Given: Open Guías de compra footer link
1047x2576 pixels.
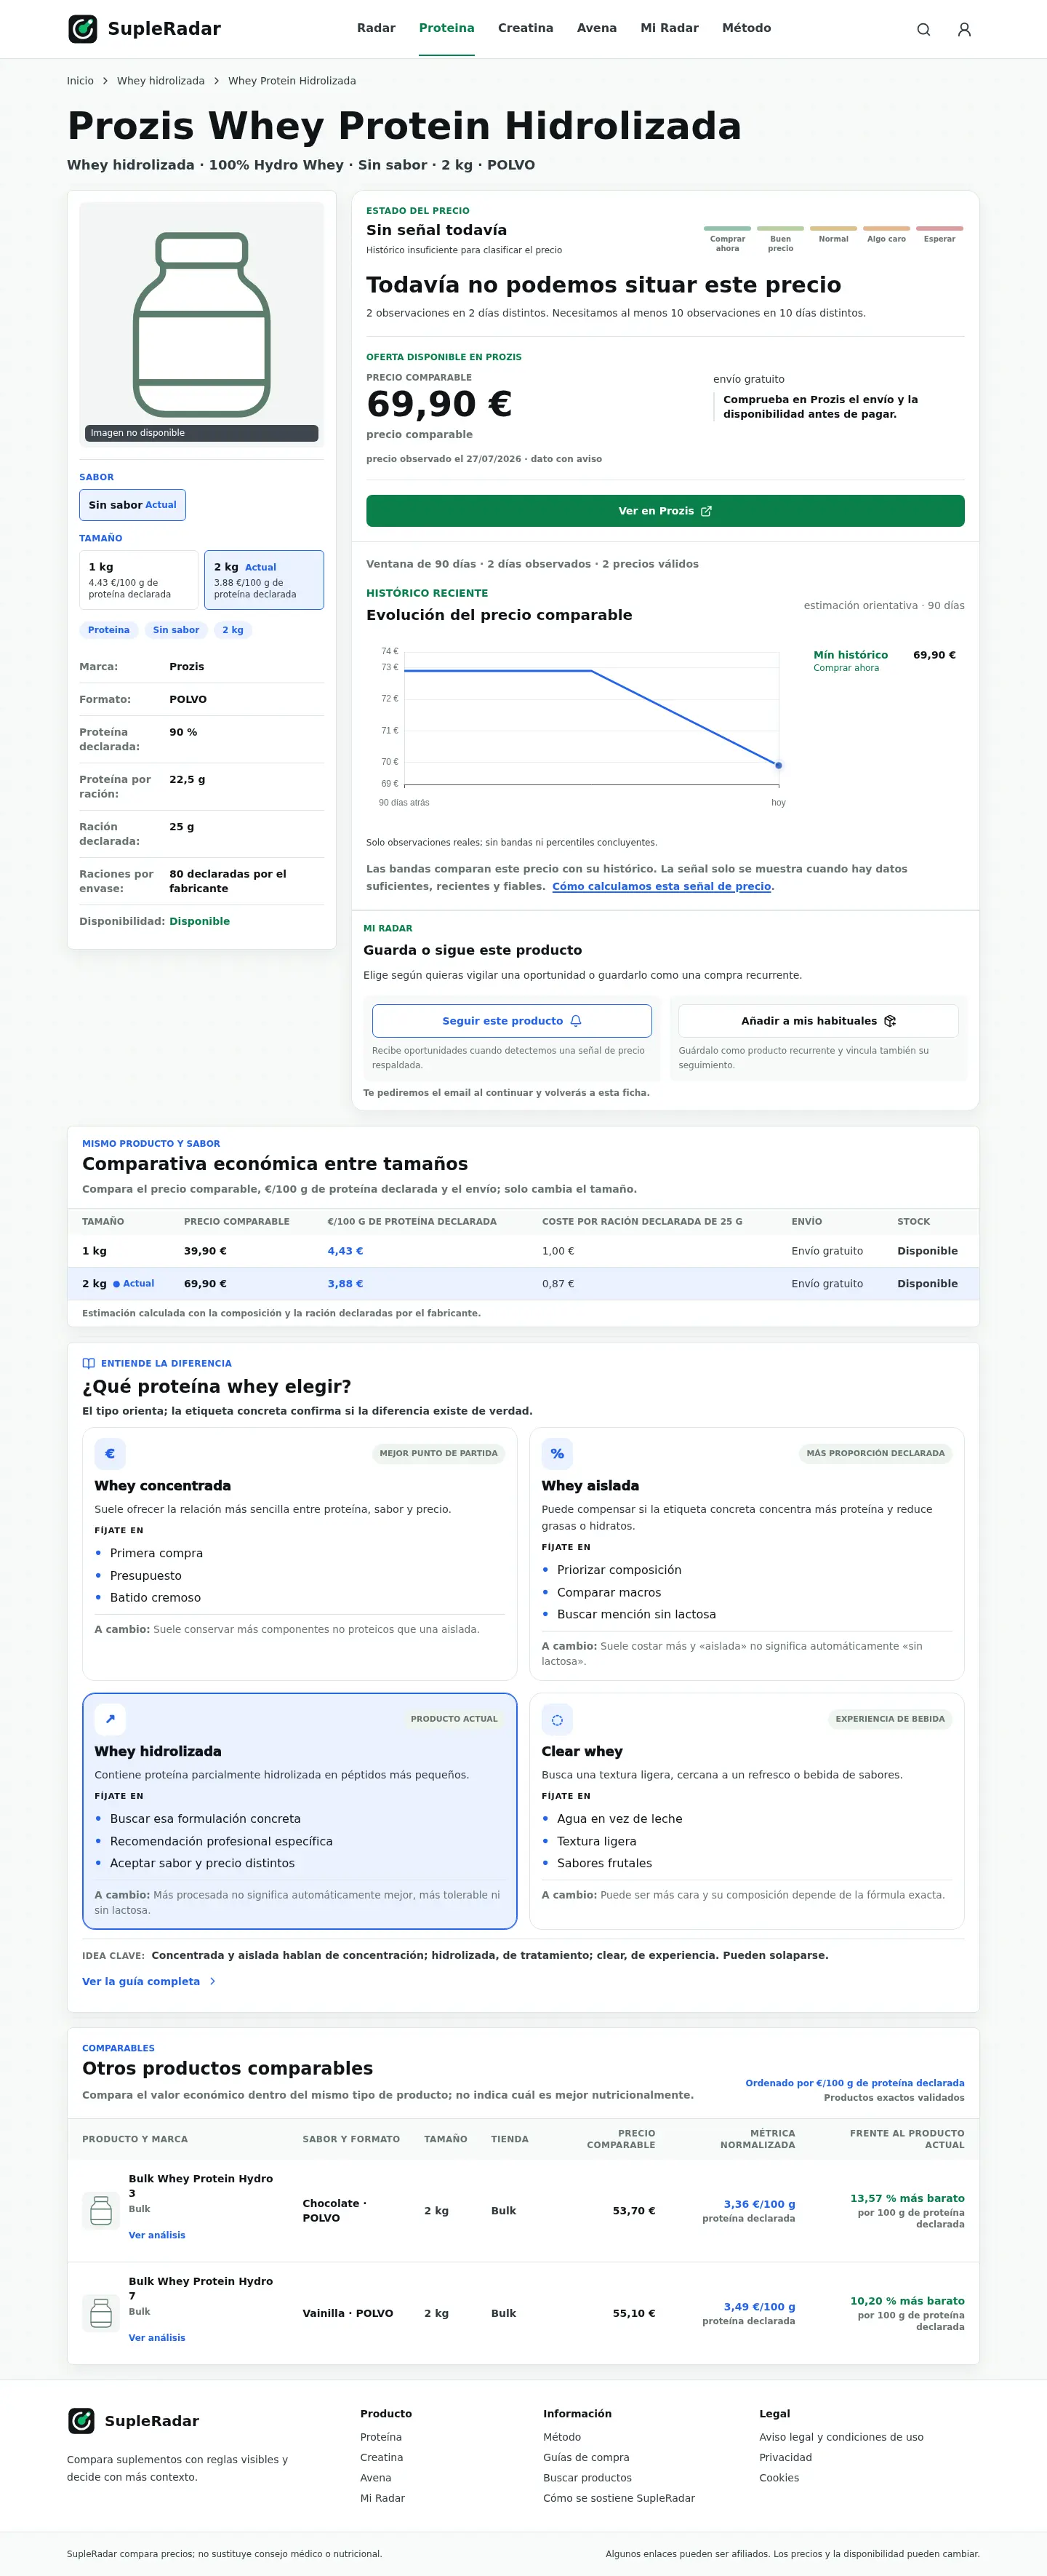Looking at the screenshot, I should coord(587,2458).
